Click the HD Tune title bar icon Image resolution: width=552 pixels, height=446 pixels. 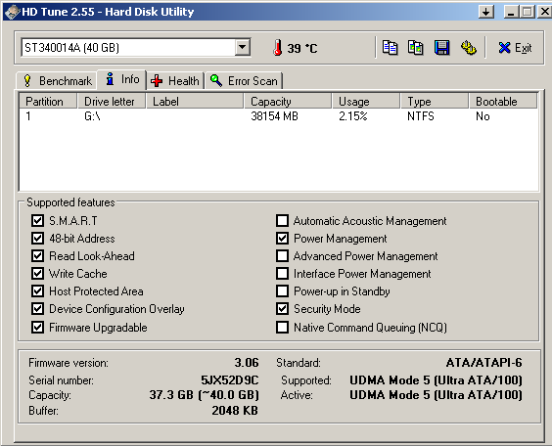[12, 12]
